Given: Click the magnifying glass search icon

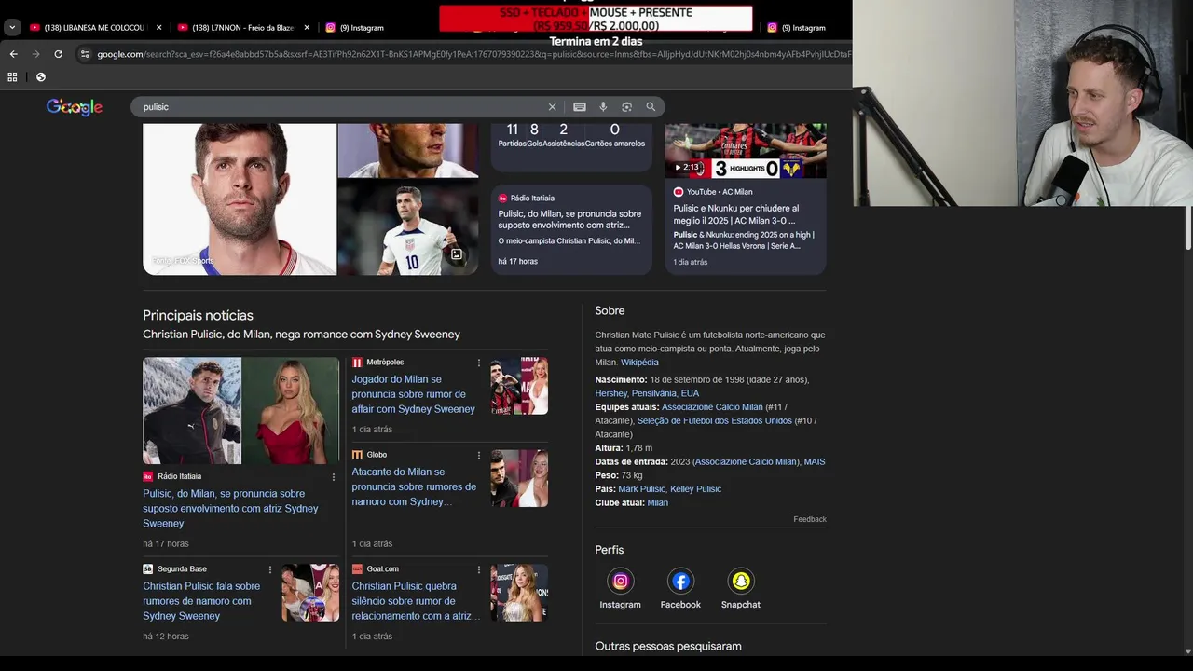Looking at the screenshot, I should point(651,107).
